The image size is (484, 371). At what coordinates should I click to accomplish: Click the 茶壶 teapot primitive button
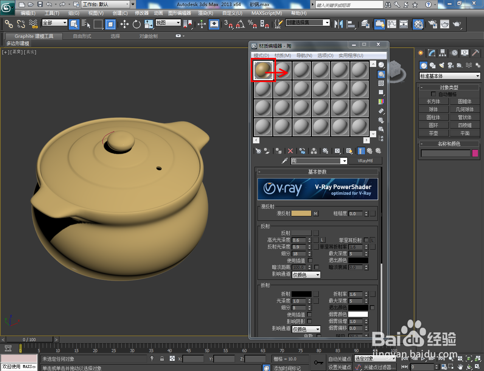433,133
